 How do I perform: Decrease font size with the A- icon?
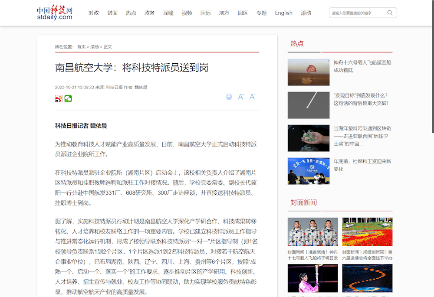[x=252, y=97]
